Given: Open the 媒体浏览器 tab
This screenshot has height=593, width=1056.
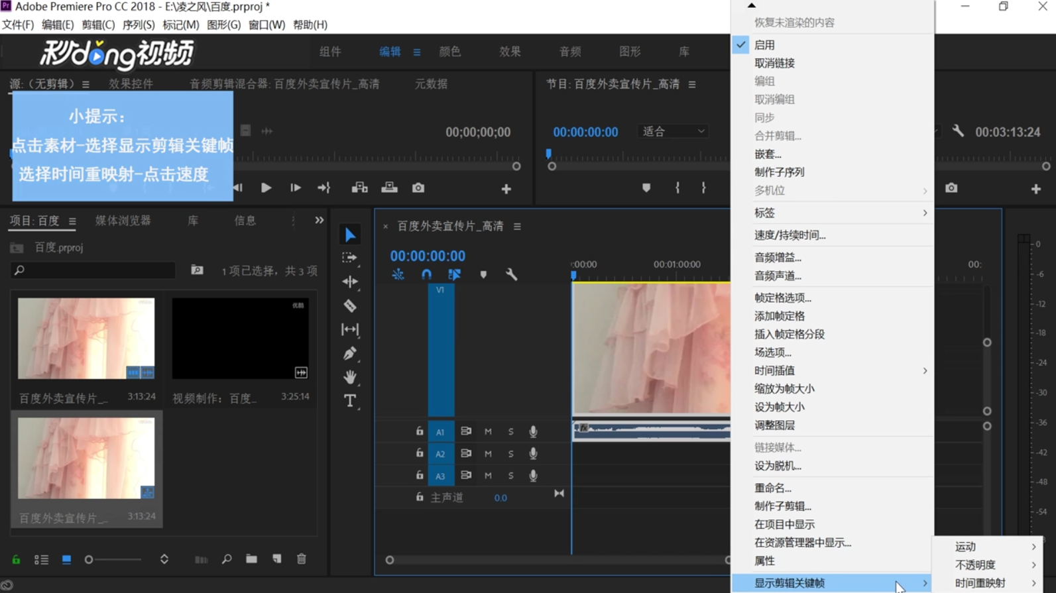Looking at the screenshot, I should pyautogui.click(x=123, y=221).
